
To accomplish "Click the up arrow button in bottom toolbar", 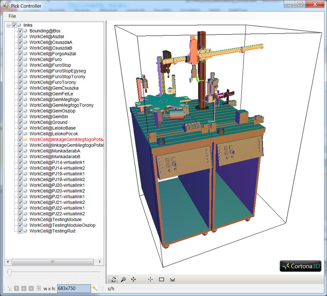I will pos(17,288).
